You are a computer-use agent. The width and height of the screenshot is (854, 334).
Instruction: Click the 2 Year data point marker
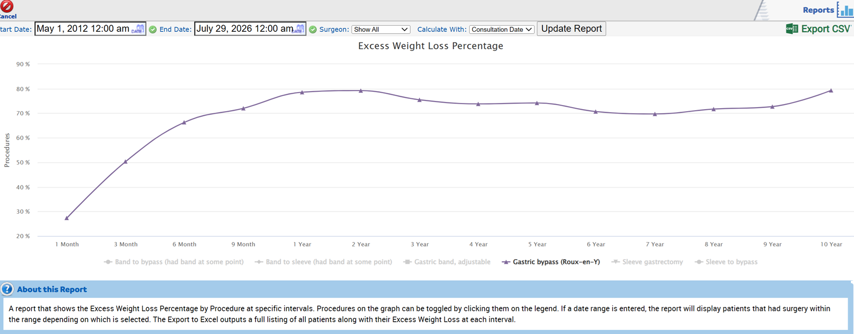(361, 91)
